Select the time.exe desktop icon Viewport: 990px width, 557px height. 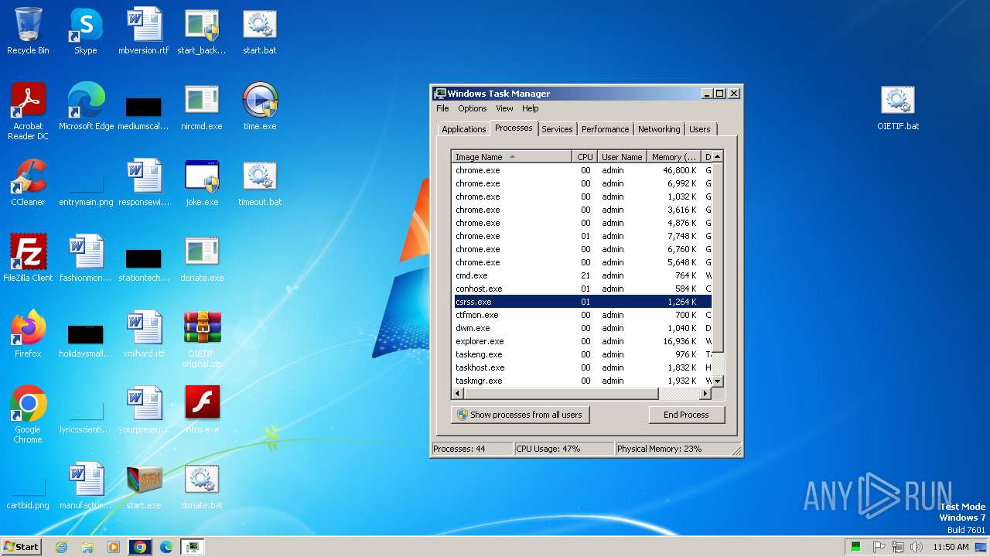260,107
